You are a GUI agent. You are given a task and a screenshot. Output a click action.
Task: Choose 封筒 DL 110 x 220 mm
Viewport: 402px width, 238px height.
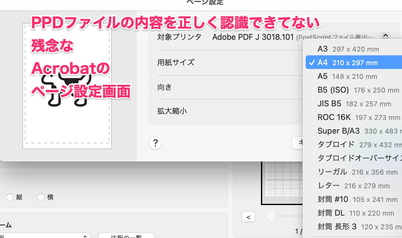pyautogui.click(x=354, y=213)
